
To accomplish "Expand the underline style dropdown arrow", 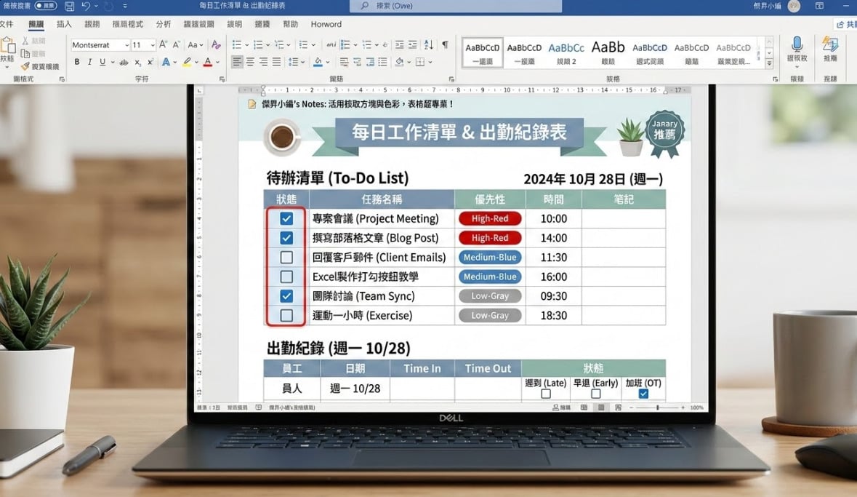I will pos(113,62).
